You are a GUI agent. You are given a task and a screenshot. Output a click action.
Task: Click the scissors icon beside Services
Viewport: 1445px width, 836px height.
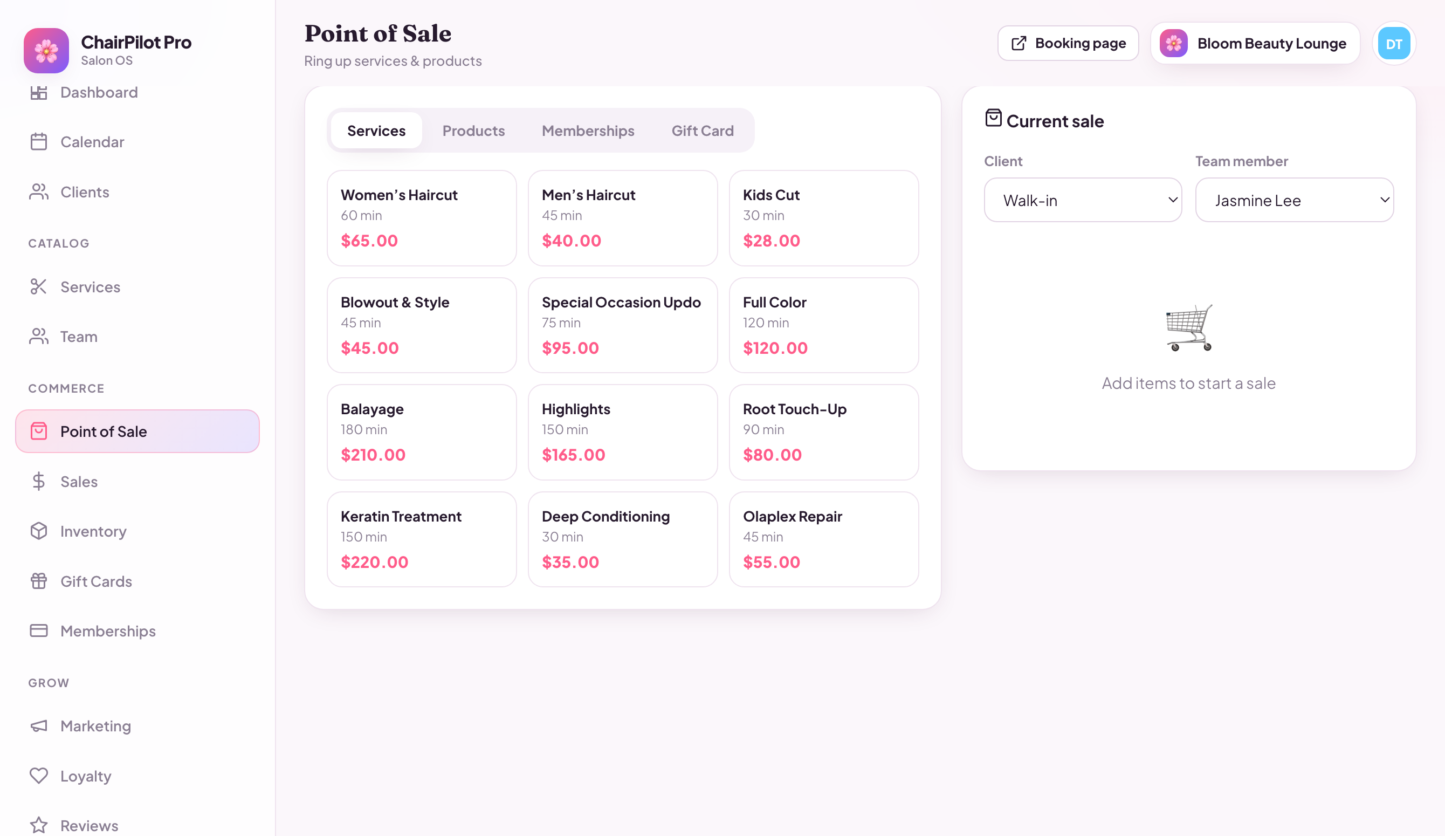pos(38,286)
